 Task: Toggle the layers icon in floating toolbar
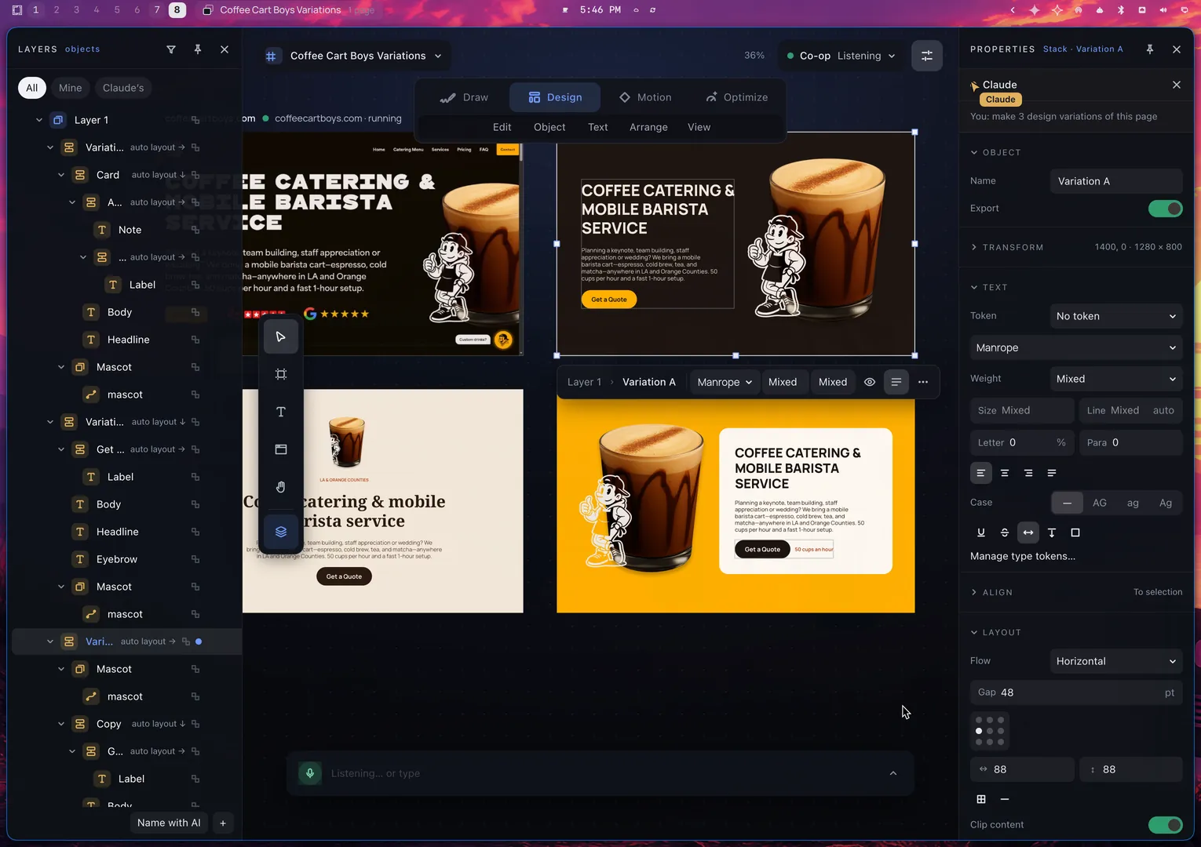pos(281,532)
